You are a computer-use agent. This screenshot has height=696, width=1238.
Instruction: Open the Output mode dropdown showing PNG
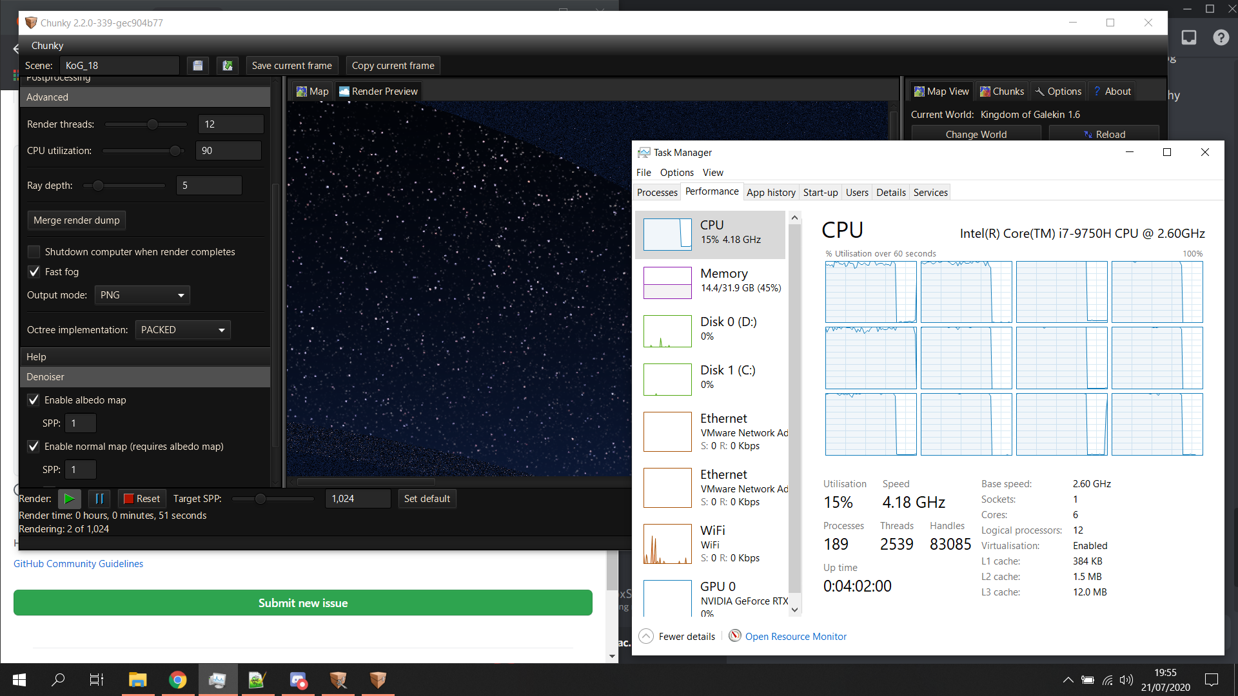click(142, 295)
